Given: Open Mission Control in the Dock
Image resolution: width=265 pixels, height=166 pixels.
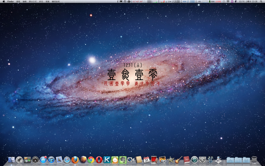Looking at the screenshot, I should [27, 160].
